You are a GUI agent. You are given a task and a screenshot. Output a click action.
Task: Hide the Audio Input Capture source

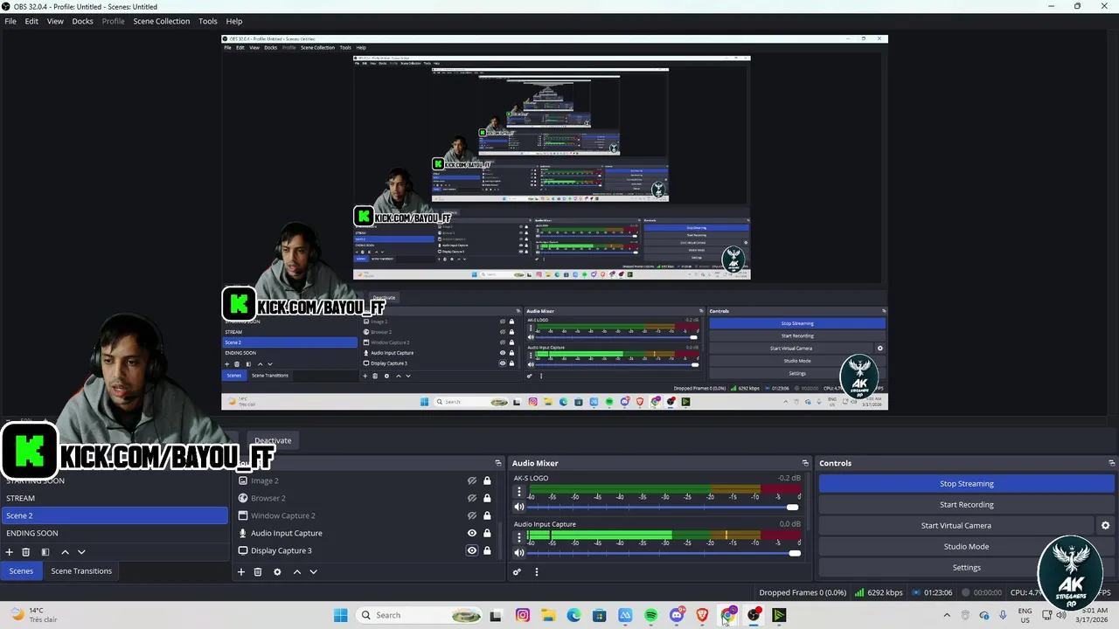click(x=472, y=533)
